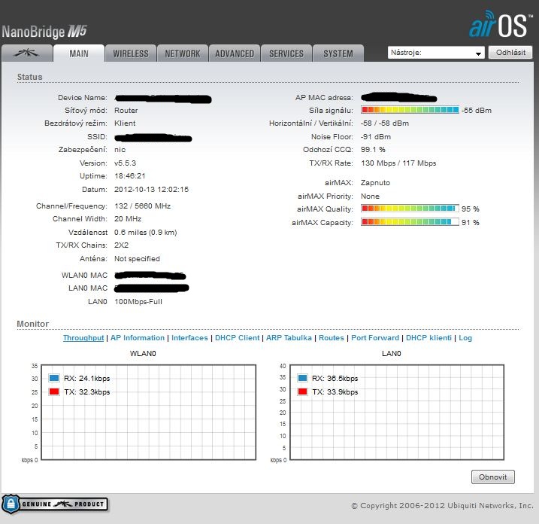The image size is (539, 524).
Task: Click the Noise Floor value -91 dBm
Action: pos(376,137)
